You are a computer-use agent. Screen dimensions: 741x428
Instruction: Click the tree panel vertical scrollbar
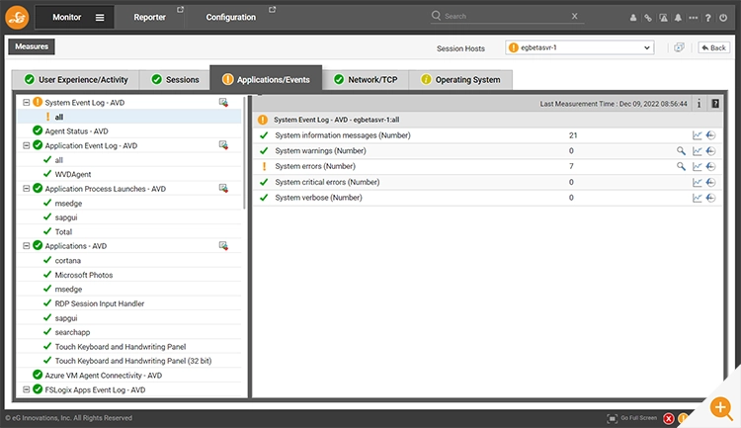[x=244, y=153]
